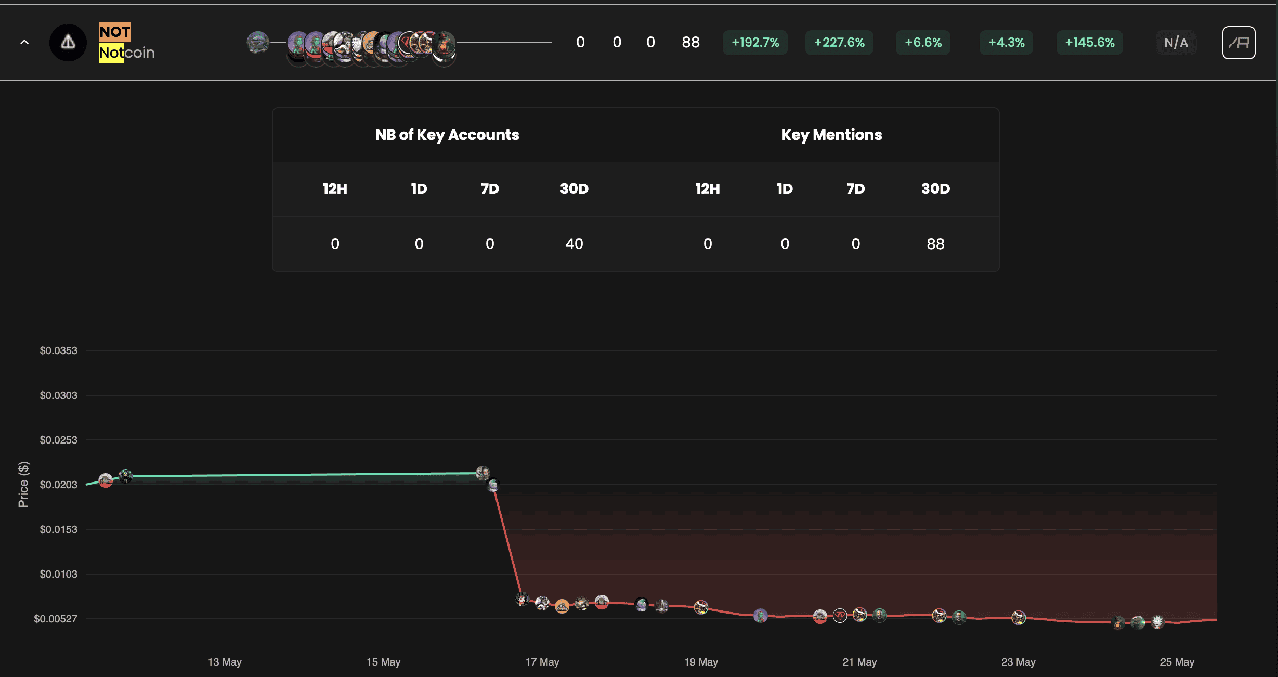The width and height of the screenshot is (1278, 677).
Task: Click the last avatar marker near 25 May
Action: 1157,621
